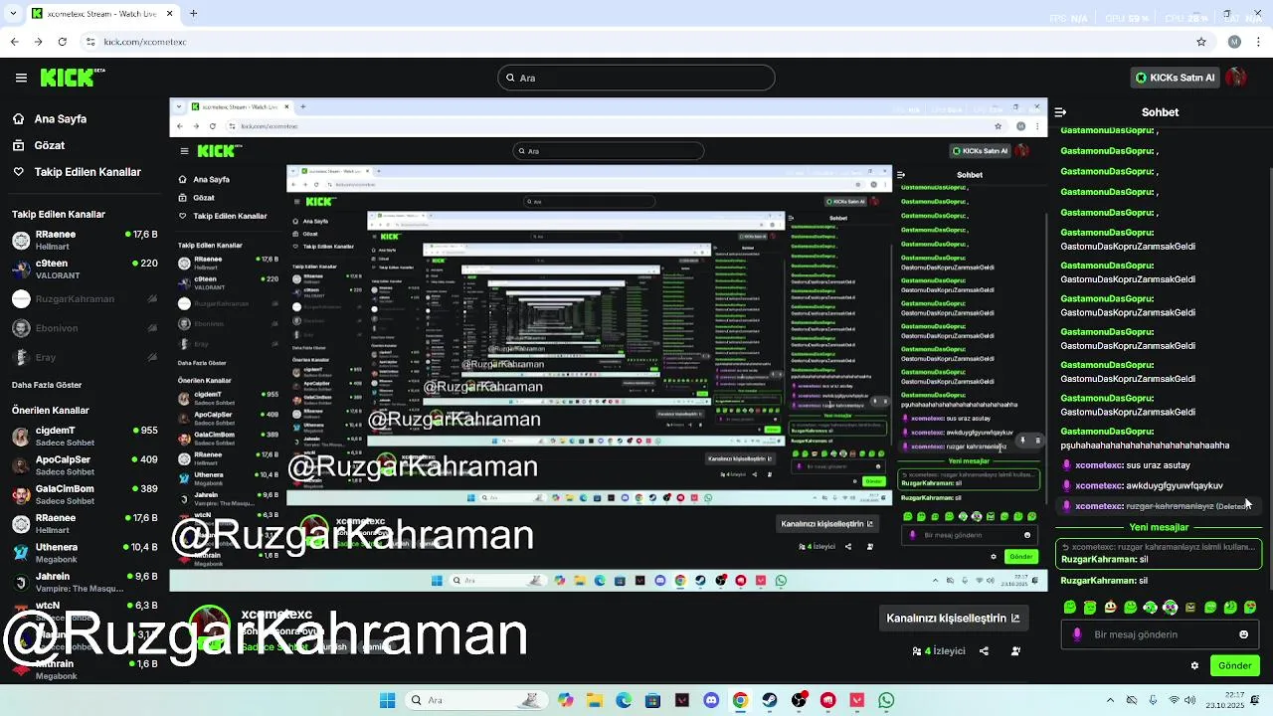Select the seventh dark angry-face emote
This screenshot has height=716, width=1273.
click(1190, 607)
